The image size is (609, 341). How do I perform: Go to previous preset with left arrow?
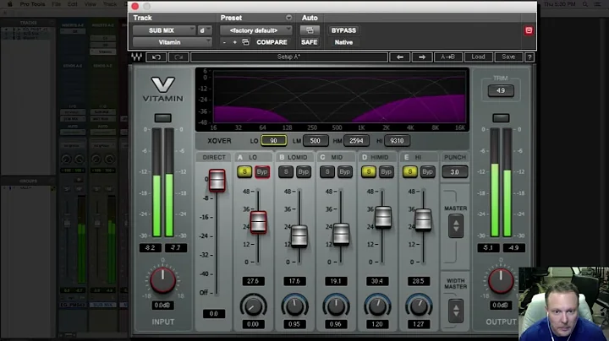(399, 57)
